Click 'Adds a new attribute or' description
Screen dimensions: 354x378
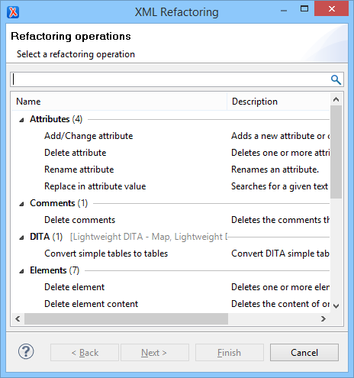point(280,136)
